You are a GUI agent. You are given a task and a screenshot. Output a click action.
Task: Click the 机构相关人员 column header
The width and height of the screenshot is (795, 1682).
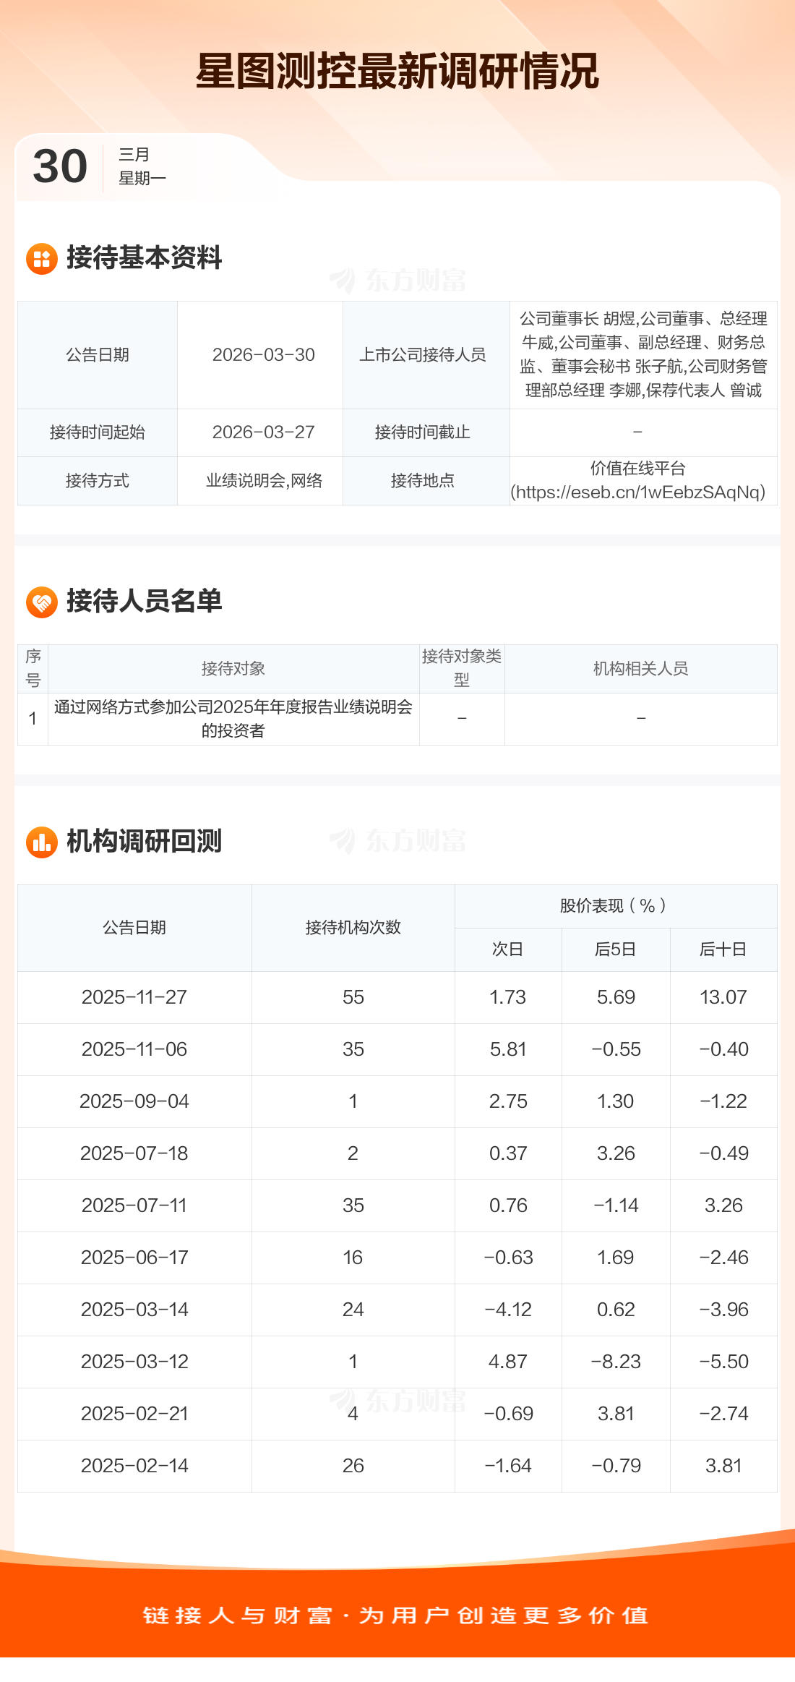641,669
